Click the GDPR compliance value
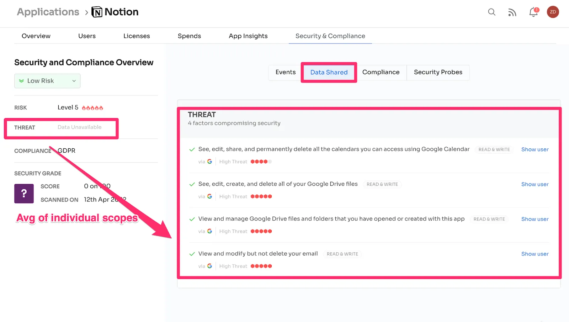Image resolution: width=569 pixels, height=322 pixels. (67, 151)
